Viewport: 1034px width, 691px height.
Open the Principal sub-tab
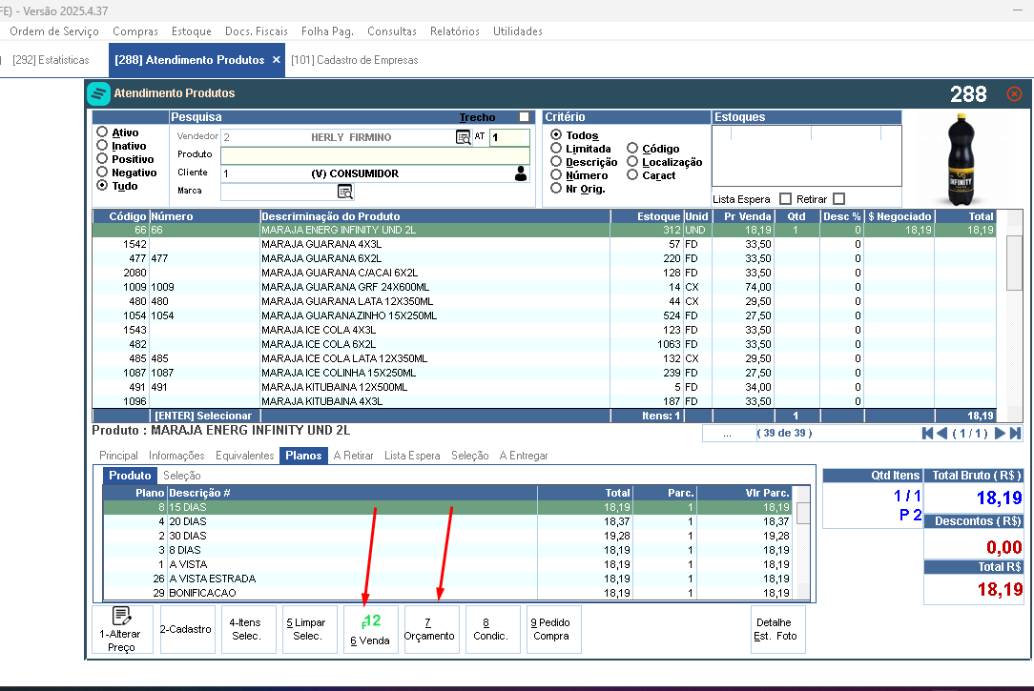click(118, 456)
